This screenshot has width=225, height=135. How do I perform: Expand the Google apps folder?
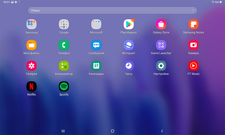(x=64, y=24)
